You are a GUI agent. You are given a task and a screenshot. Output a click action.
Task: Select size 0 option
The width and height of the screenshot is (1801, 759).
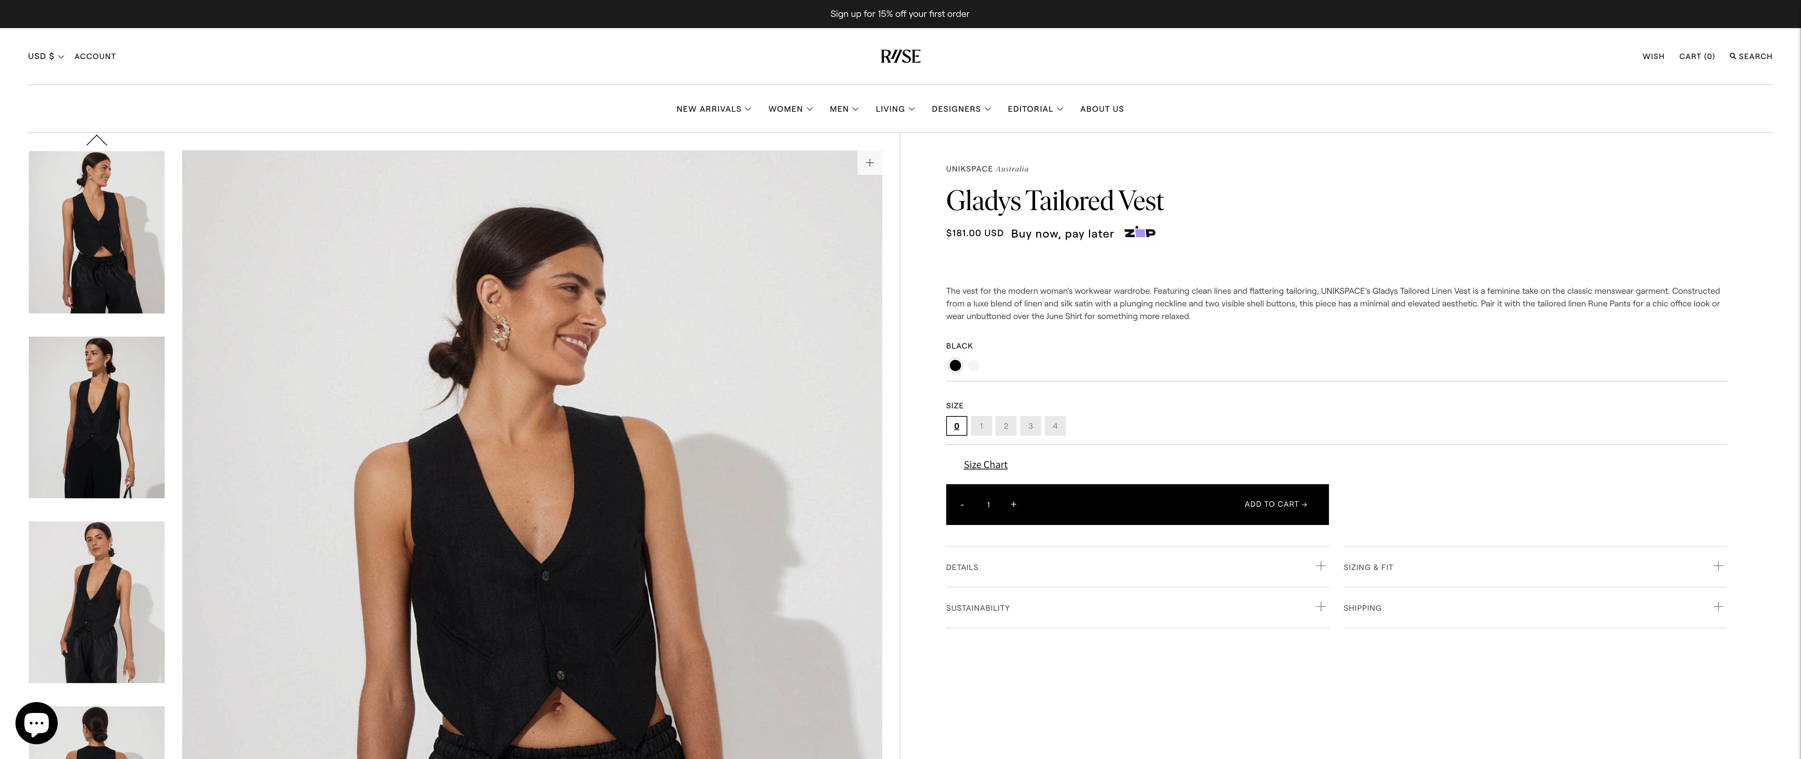(x=956, y=426)
